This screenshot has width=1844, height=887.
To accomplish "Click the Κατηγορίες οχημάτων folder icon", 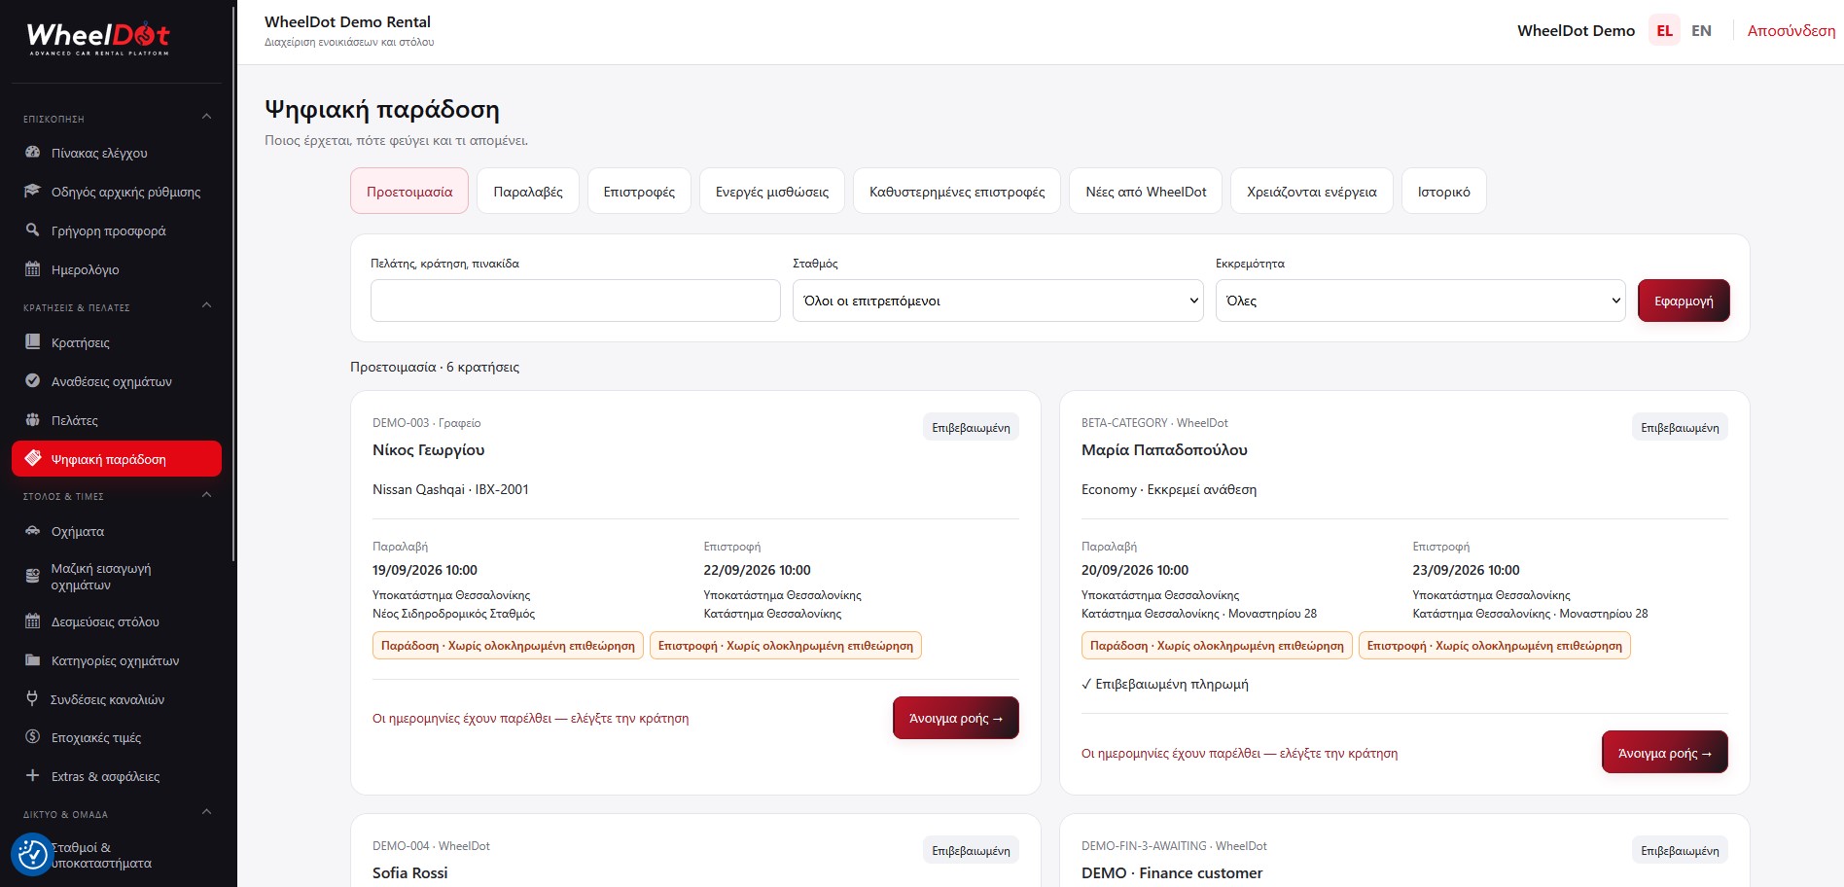I will click(x=32, y=660).
